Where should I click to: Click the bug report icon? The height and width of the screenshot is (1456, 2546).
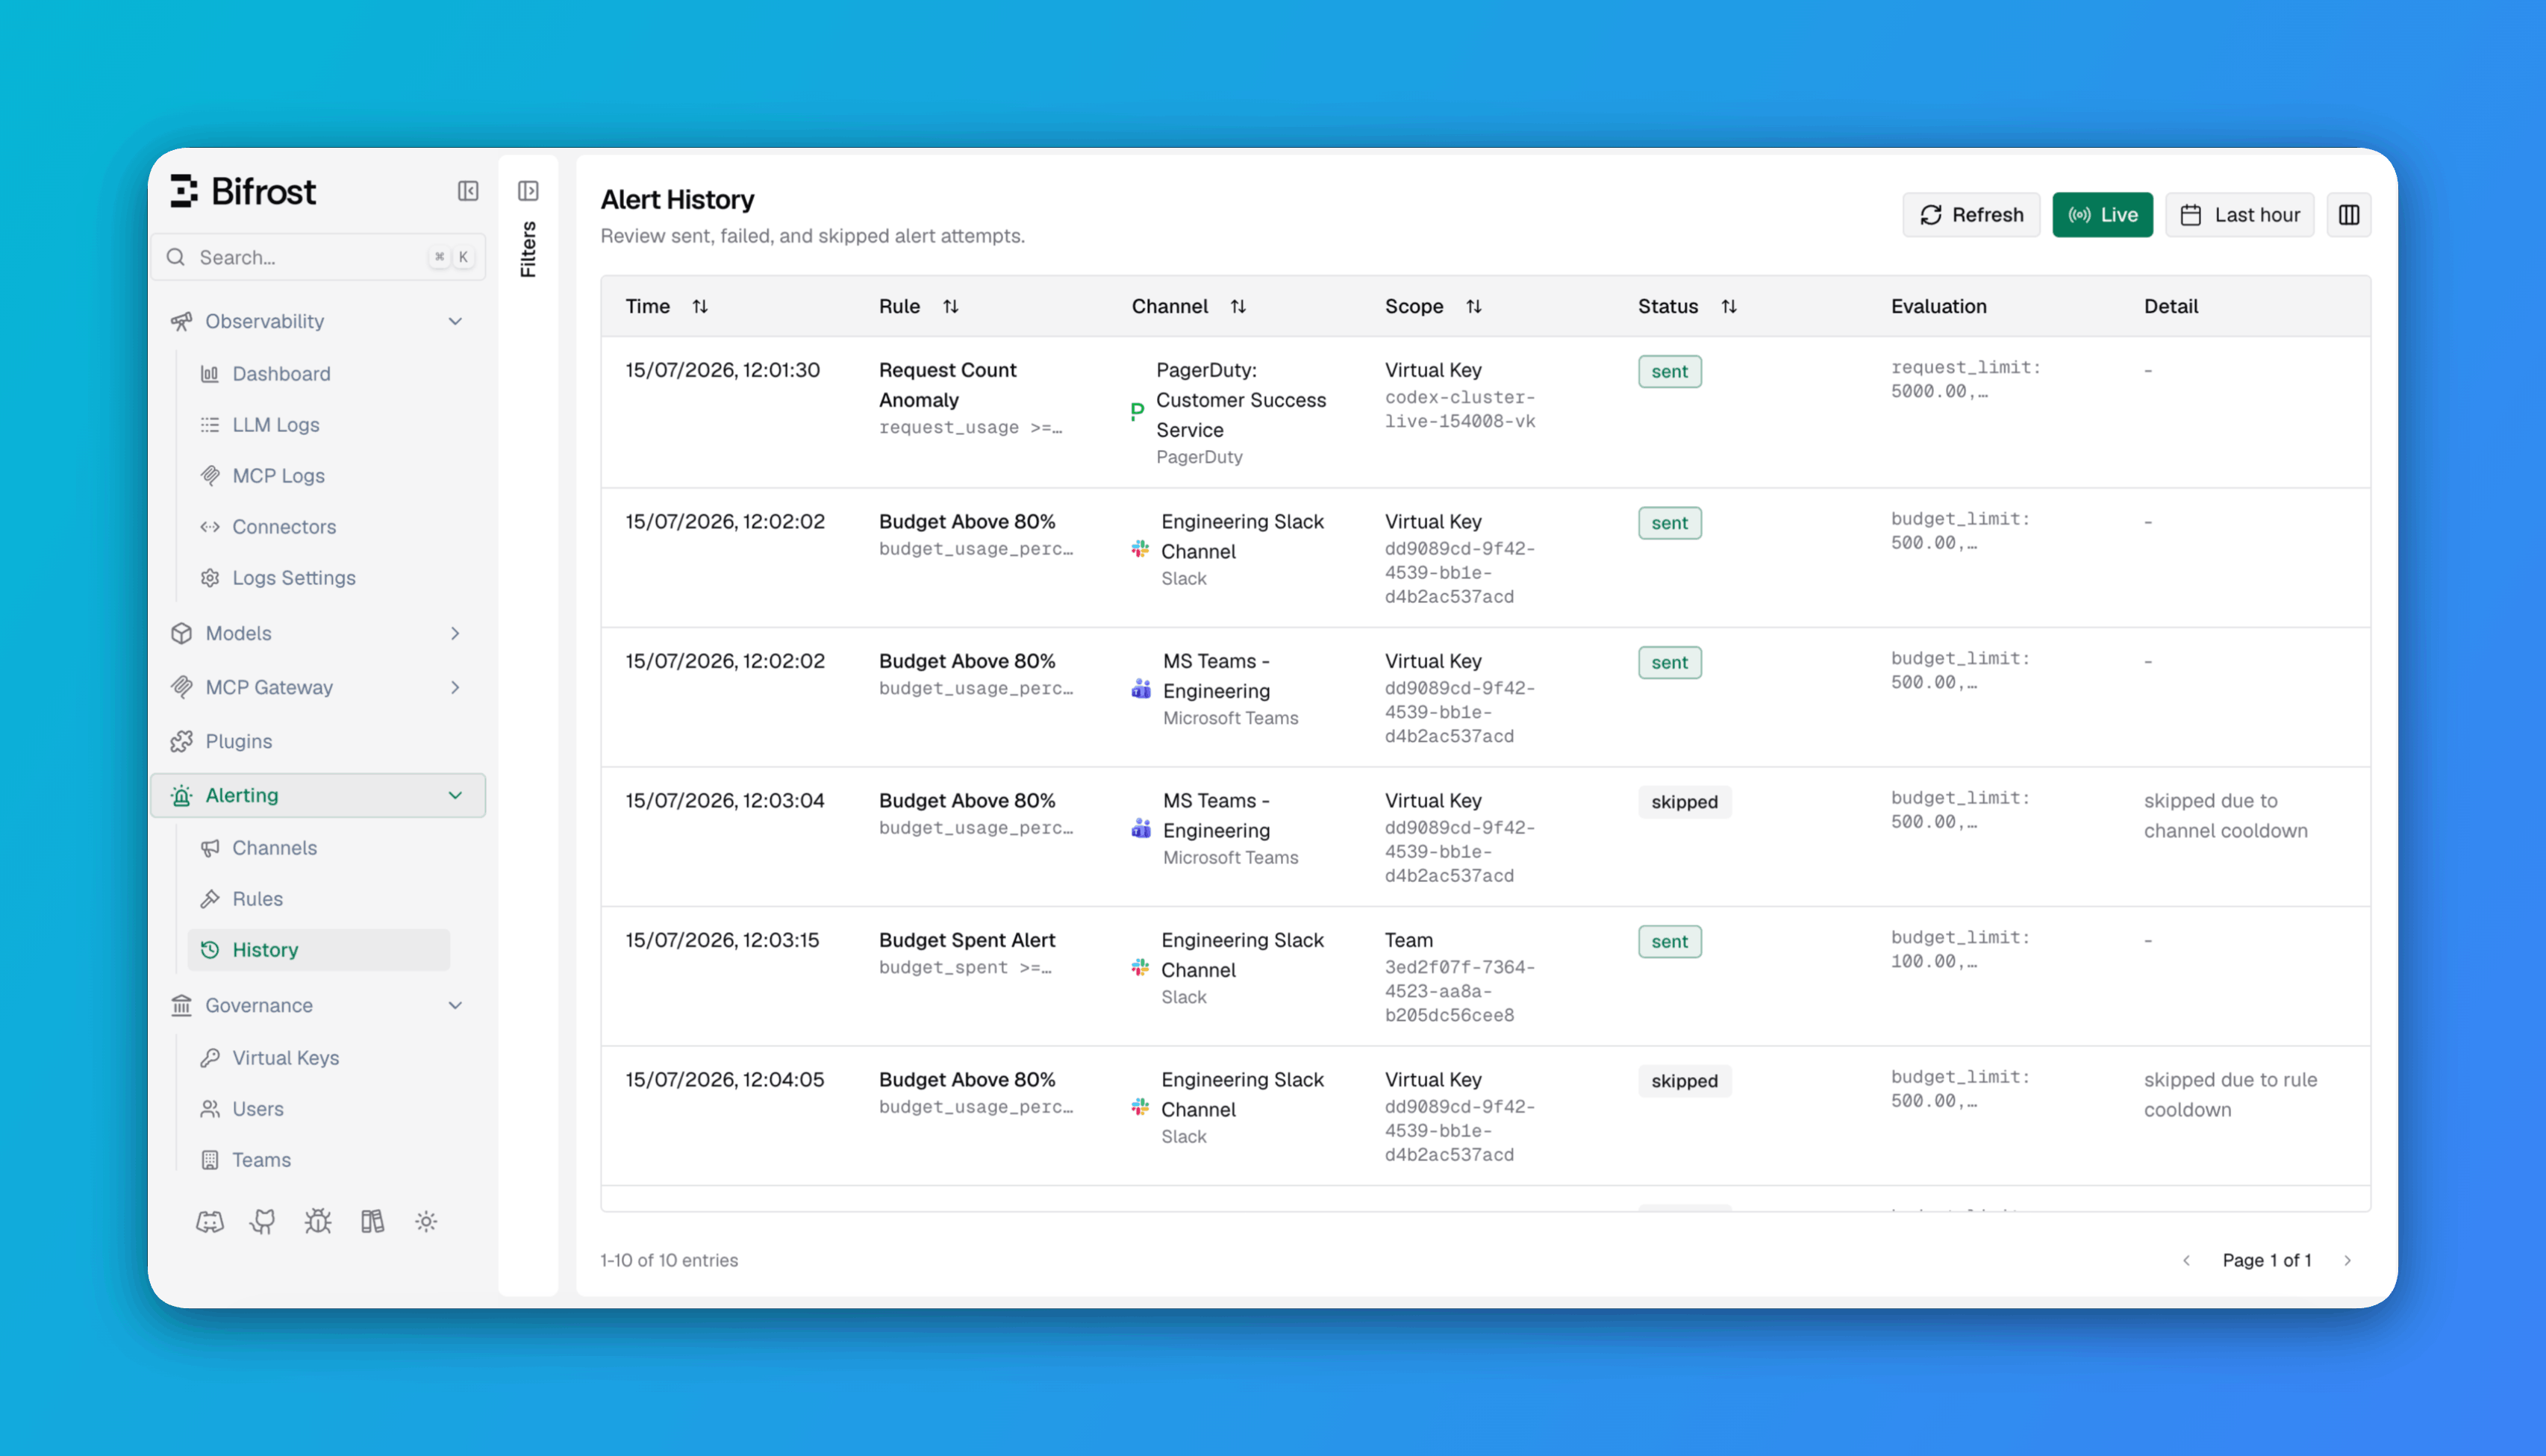pyautogui.click(x=318, y=1222)
